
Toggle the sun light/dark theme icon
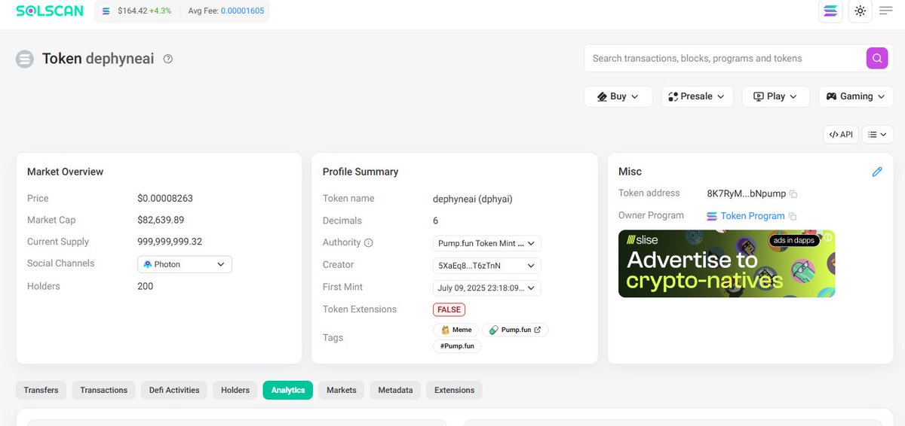tap(860, 11)
